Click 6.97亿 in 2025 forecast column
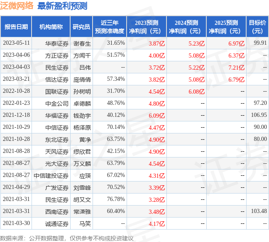The image size is (269, 242). pos(236,44)
